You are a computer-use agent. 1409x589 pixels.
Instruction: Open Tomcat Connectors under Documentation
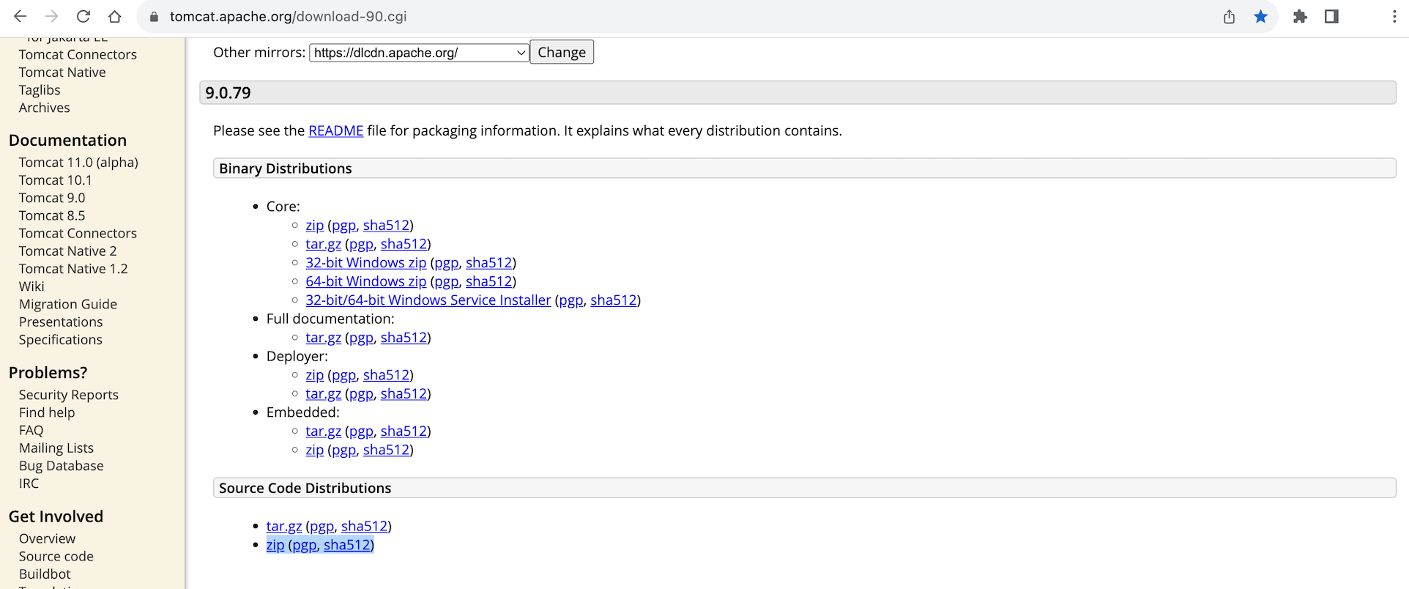click(78, 234)
